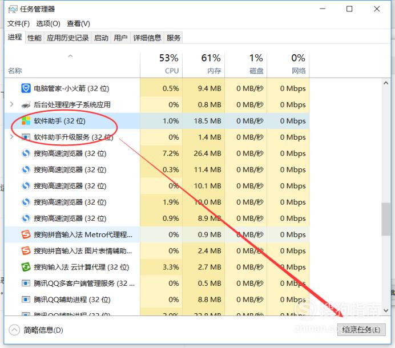The width and height of the screenshot is (395, 348).
Task: Select 搜狗拼音输入法 图片表情辅助 row name
Action: [x=83, y=251]
